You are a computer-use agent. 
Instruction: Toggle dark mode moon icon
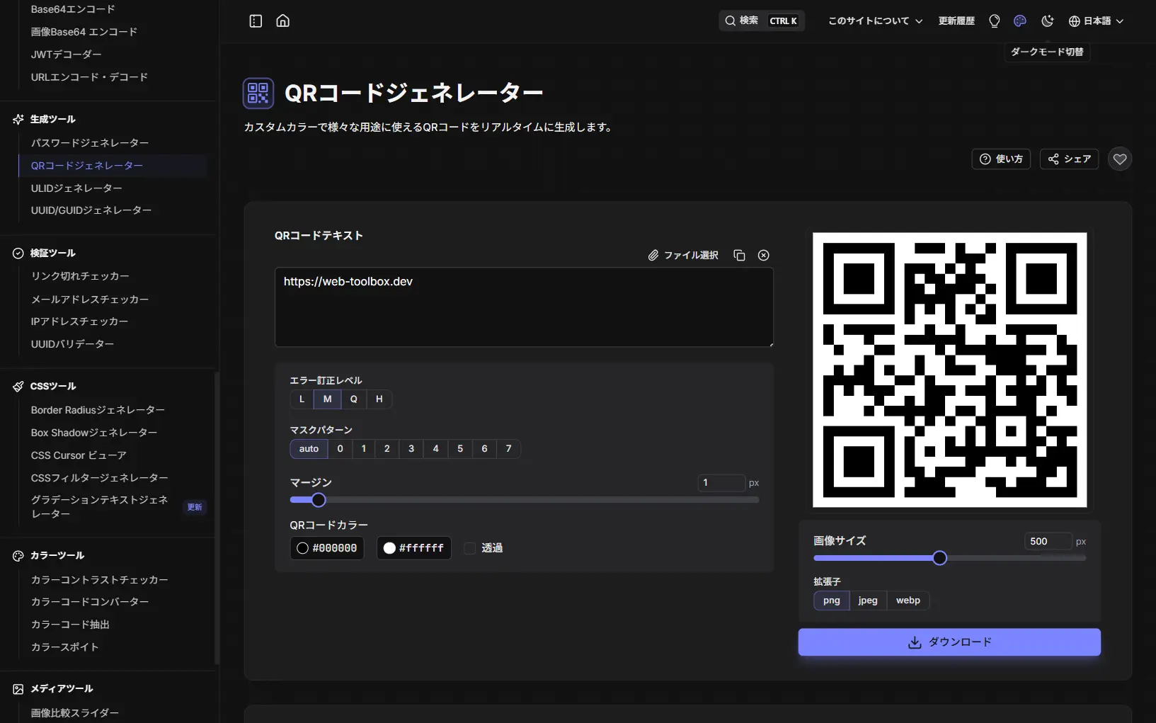[1048, 21]
